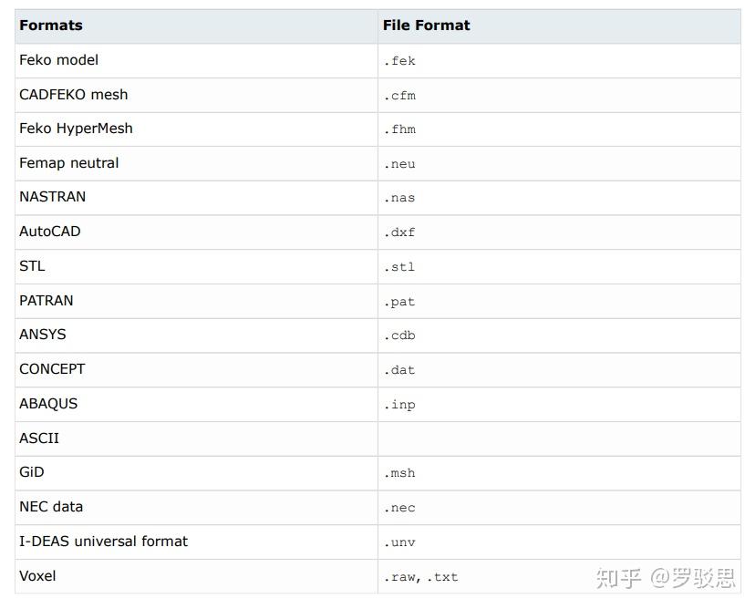Image resolution: width=755 pixels, height=609 pixels.
Task: Click the "CONCEPT" row label
Action: point(52,369)
